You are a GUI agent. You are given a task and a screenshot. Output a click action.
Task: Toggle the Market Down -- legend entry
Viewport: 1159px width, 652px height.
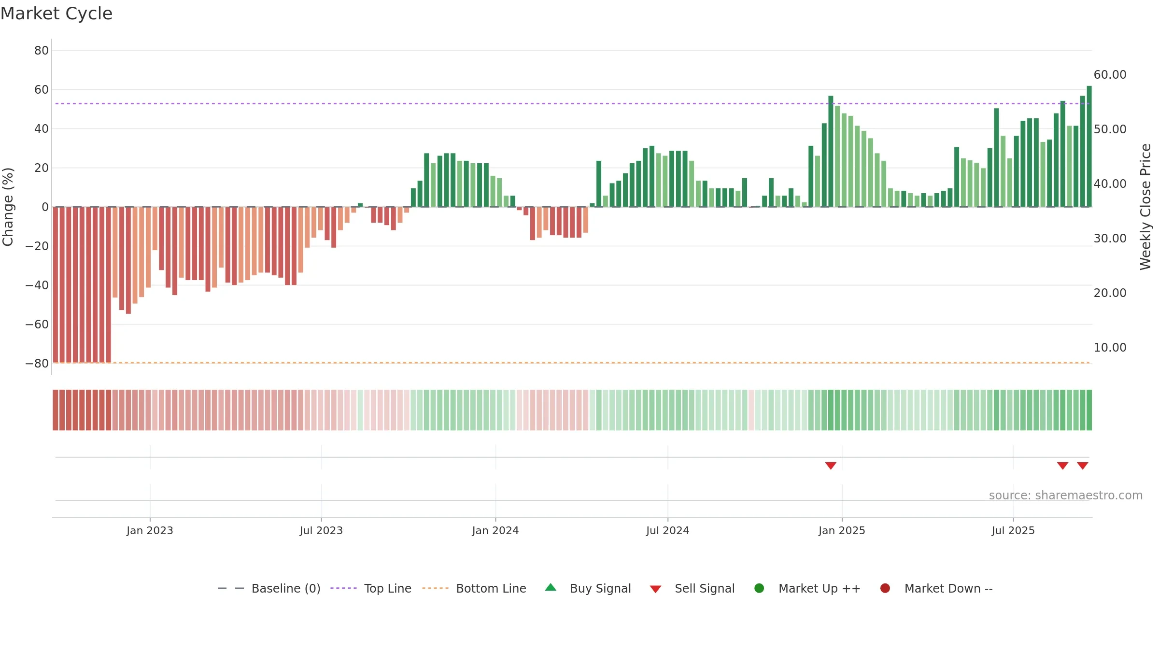(936, 588)
